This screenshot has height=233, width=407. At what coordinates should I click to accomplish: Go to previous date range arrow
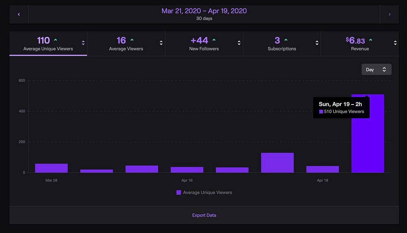pyautogui.click(x=19, y=14)
